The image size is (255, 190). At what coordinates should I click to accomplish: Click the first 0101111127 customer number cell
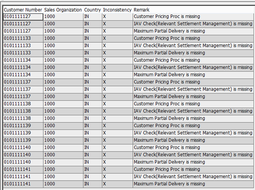click(x=23, y=17)
